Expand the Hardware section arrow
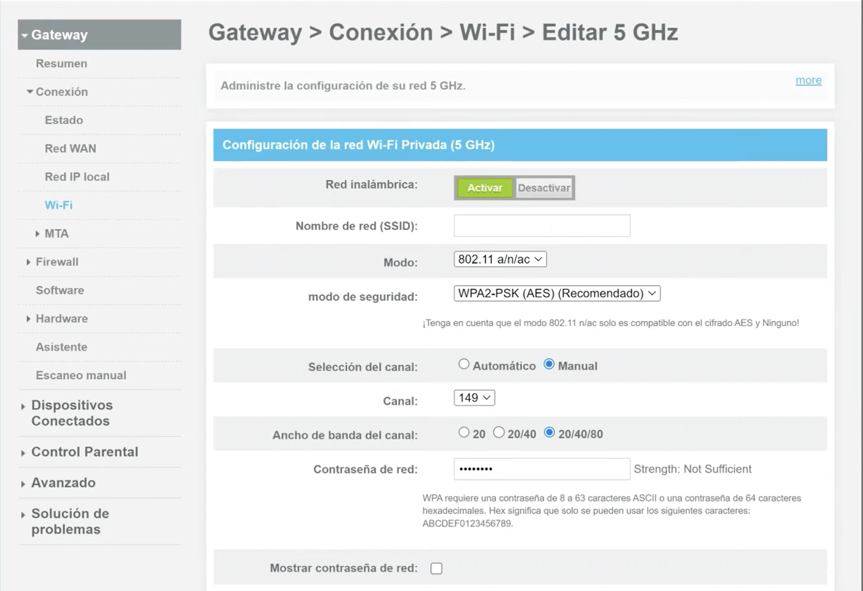The height and width of the screenshot is (591, 863). (28, 319)
